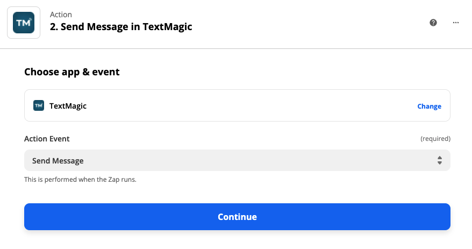Click the "(required)" indicator text
Image resolution: width=472 pixels, height=249 pixels.
pos(435,139)
